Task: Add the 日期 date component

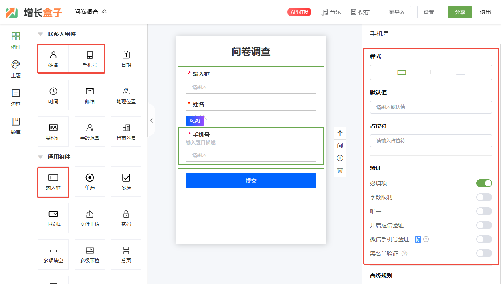Action: 126,59
